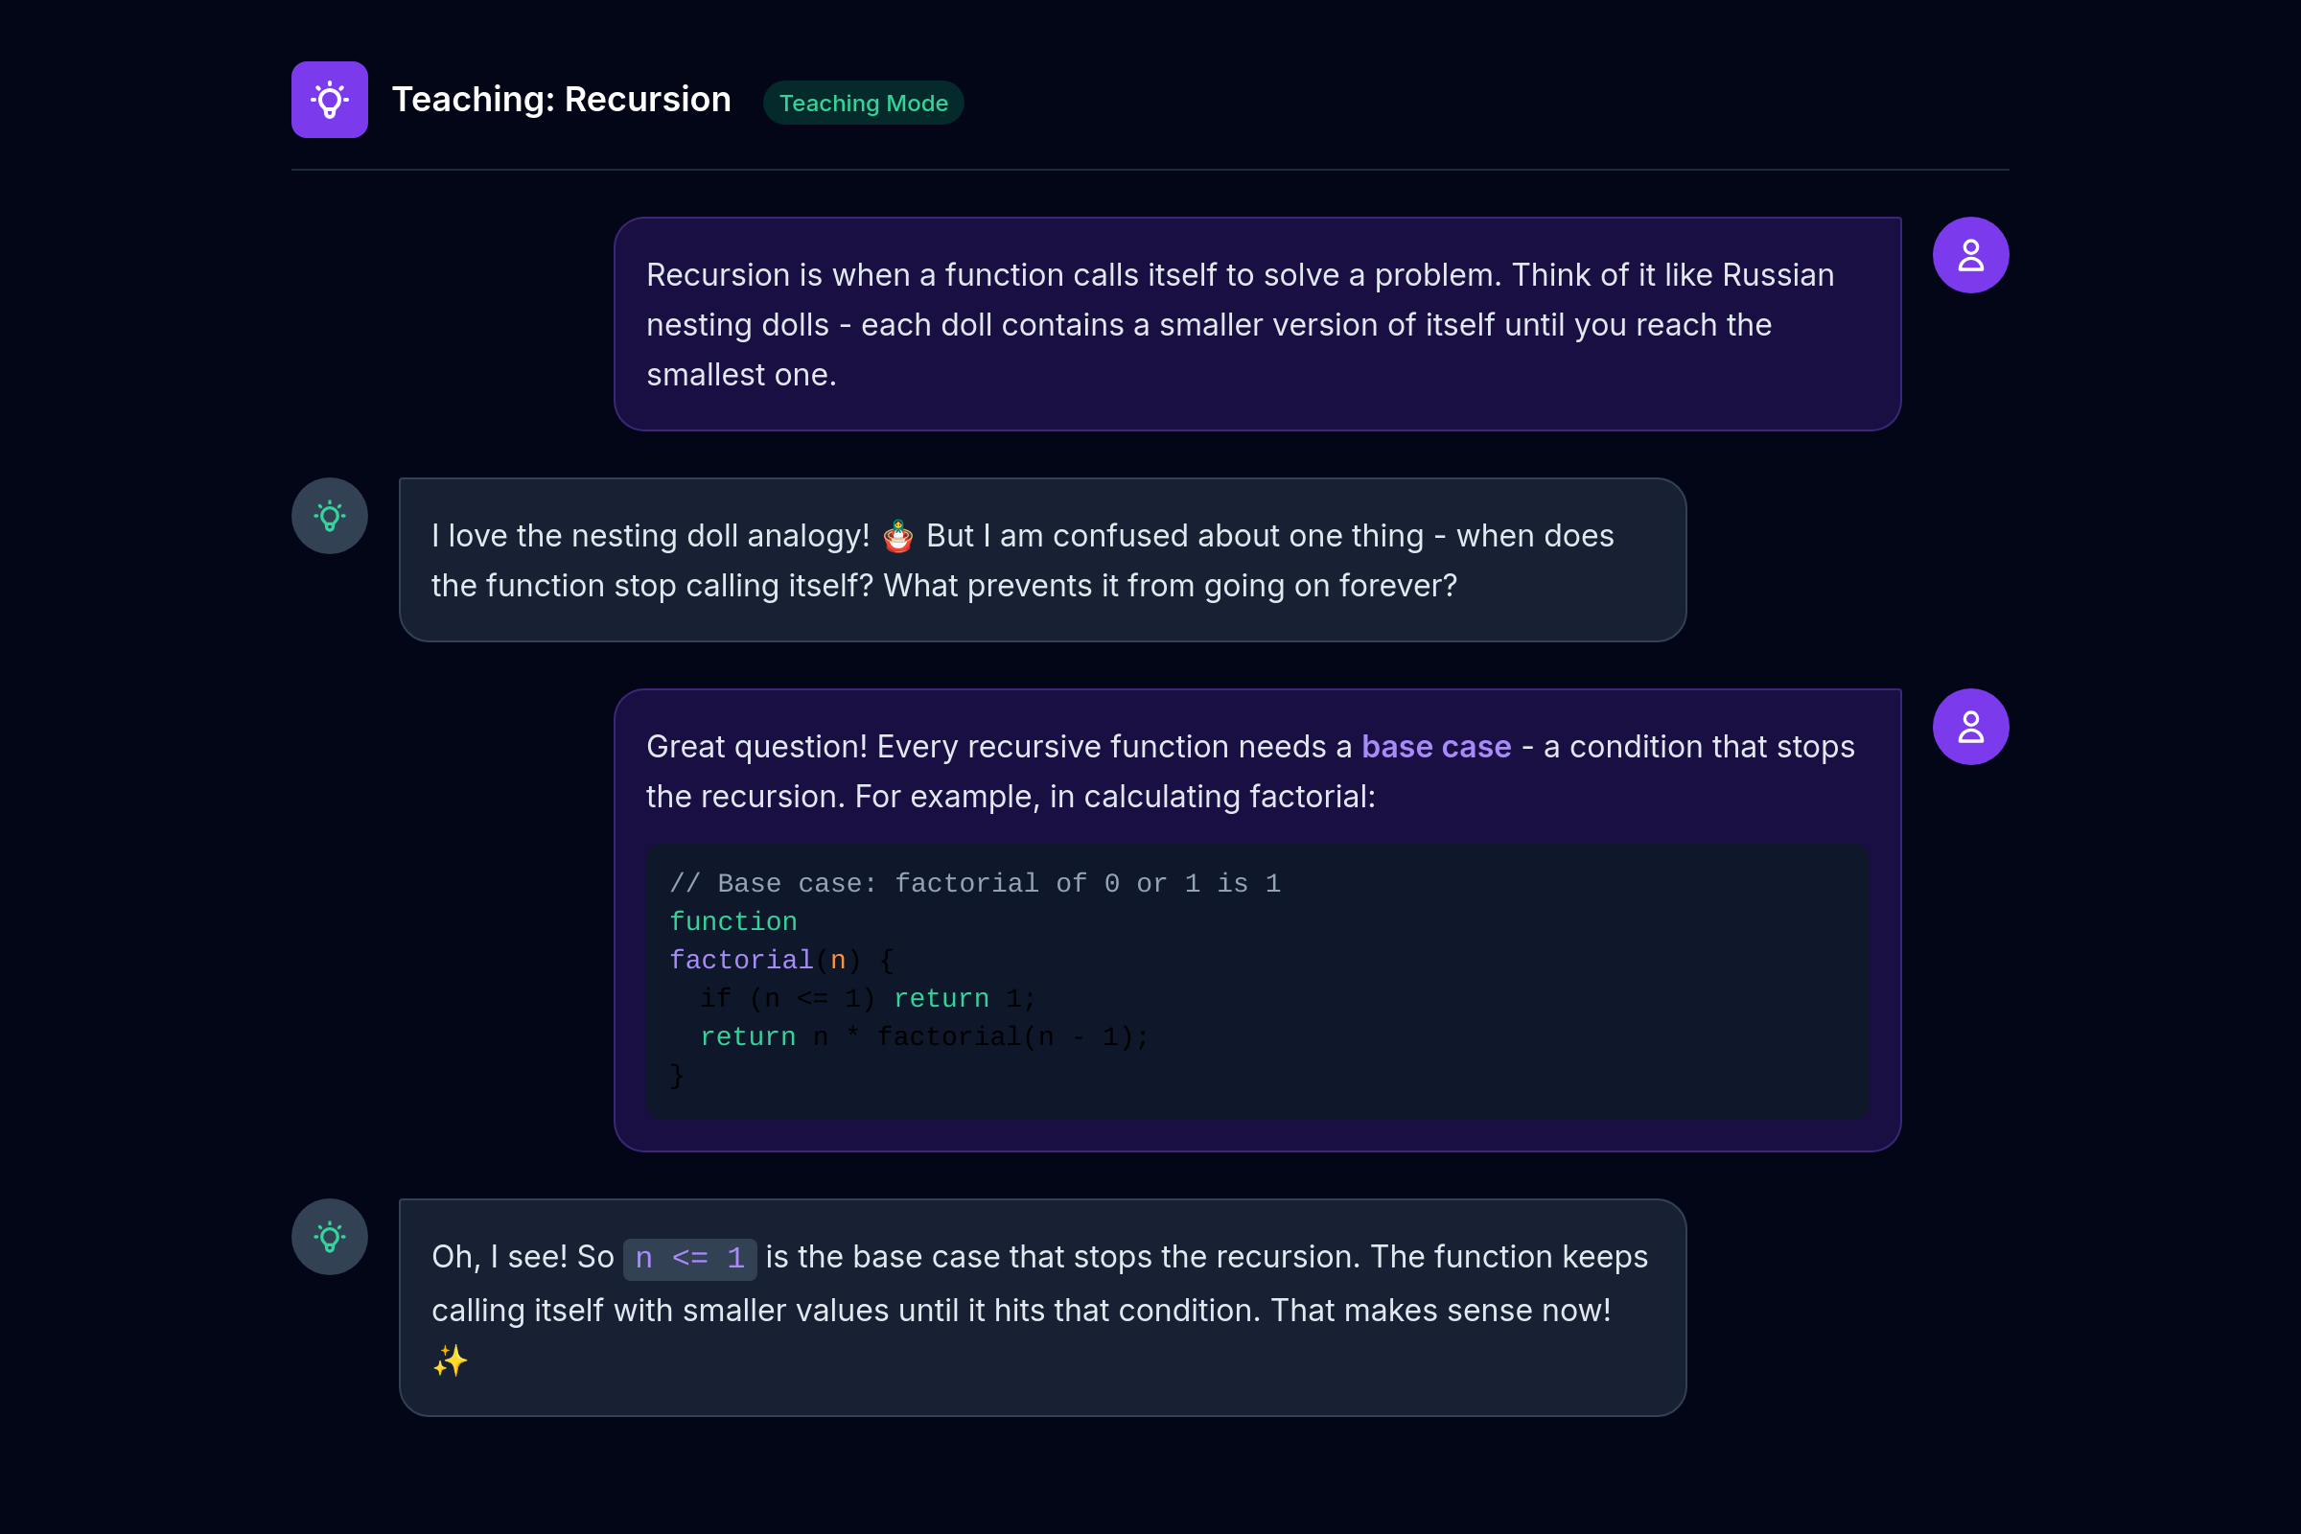2301x1534 pixels.
Task: Click the nesting doll emoji in the chat
Action: coord(896,536)
